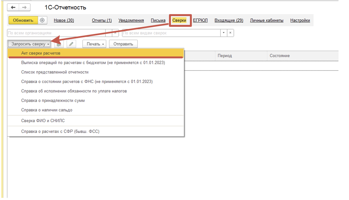
Task: Select Список представленной отчетности
Action: 96,72
